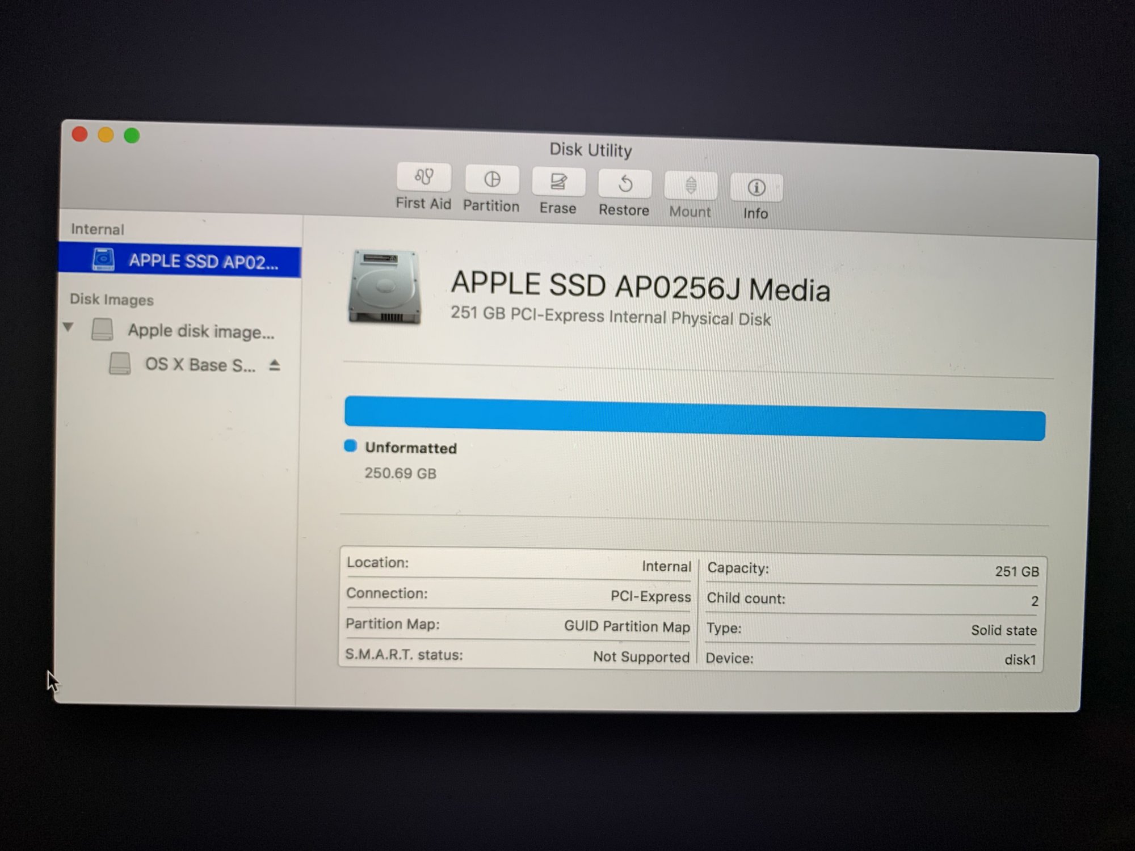The width and height of the screenshot is (1135, 851).
Task: Eject the OS X Base System volume
Action: (275, 365)
